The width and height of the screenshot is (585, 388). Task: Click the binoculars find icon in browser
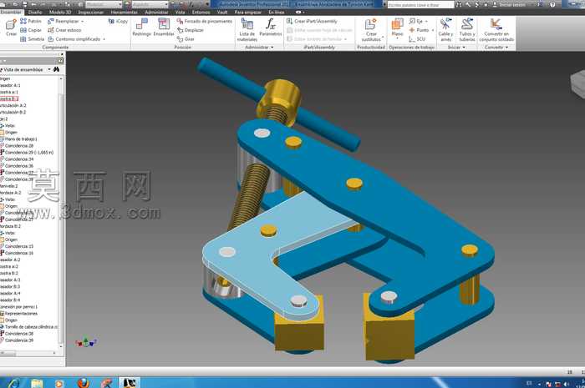click(56, 69)
